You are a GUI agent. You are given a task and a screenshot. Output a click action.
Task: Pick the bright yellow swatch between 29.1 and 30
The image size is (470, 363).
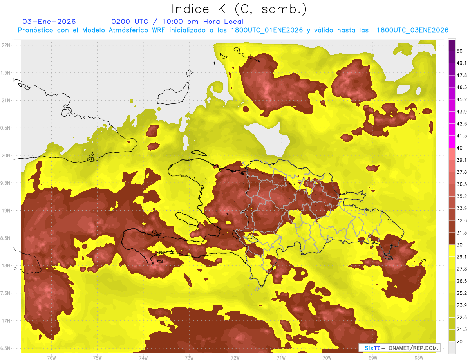[452, 251]
